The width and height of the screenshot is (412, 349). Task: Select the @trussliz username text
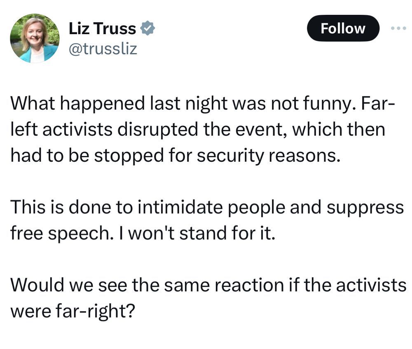102,49
